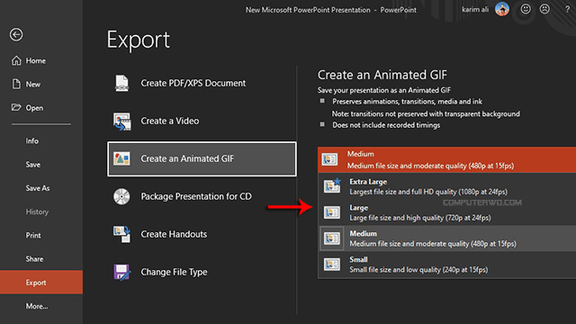Click the New blank page icon

(16, 84)
